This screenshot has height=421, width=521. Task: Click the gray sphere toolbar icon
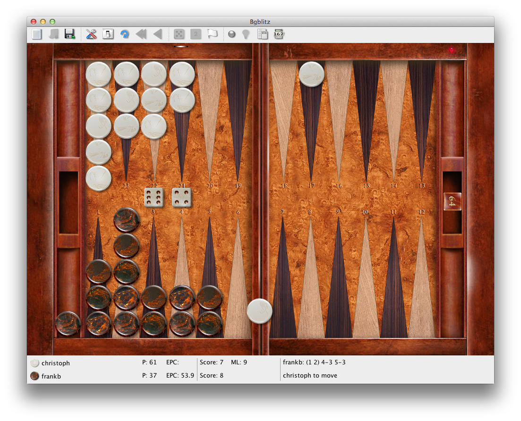pyautogui.click(x=231, y=34)
